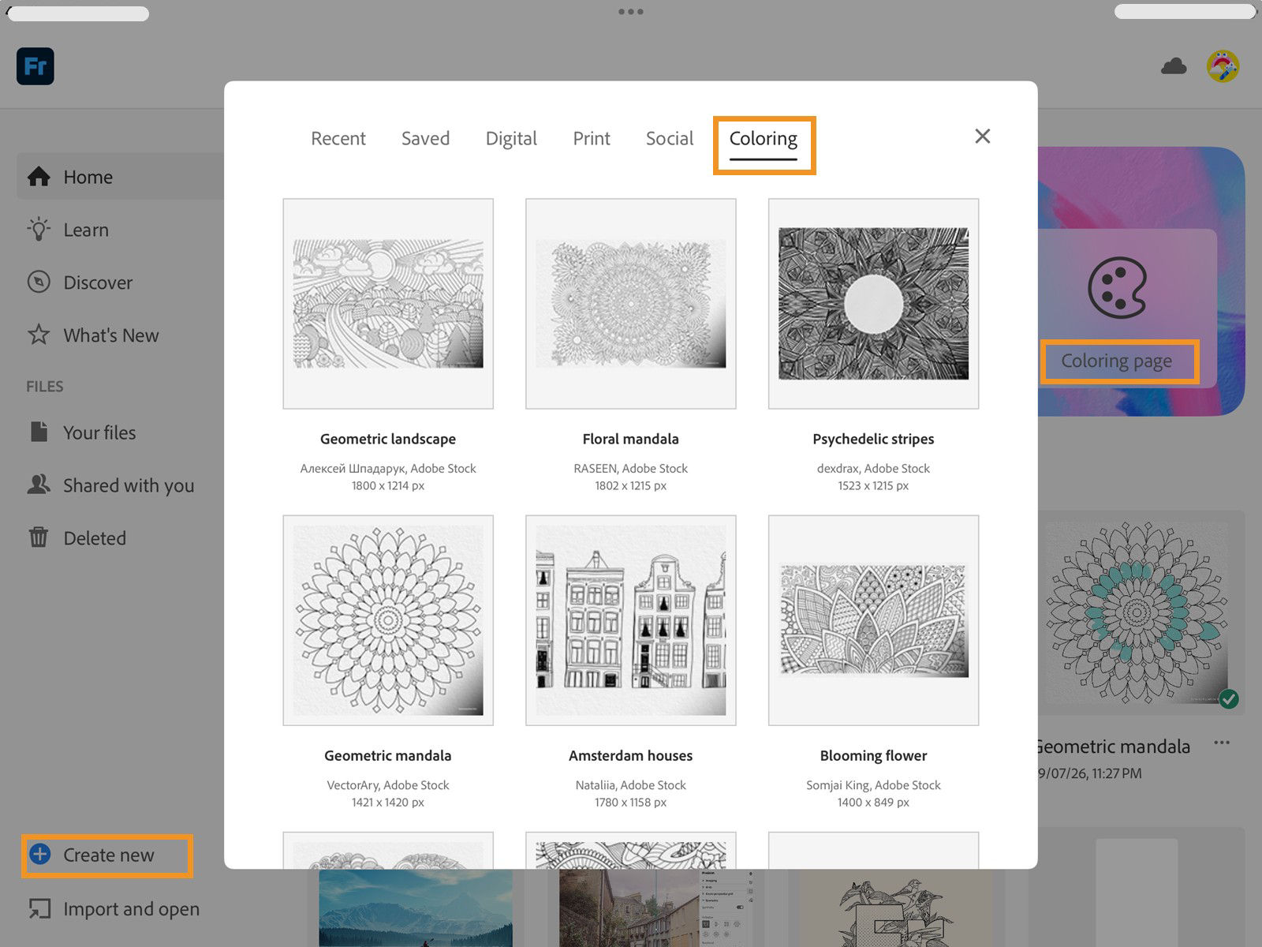Screen dimensions: 1262x947
Task: Open the Deleted files section
Action: tap(95, 538)
